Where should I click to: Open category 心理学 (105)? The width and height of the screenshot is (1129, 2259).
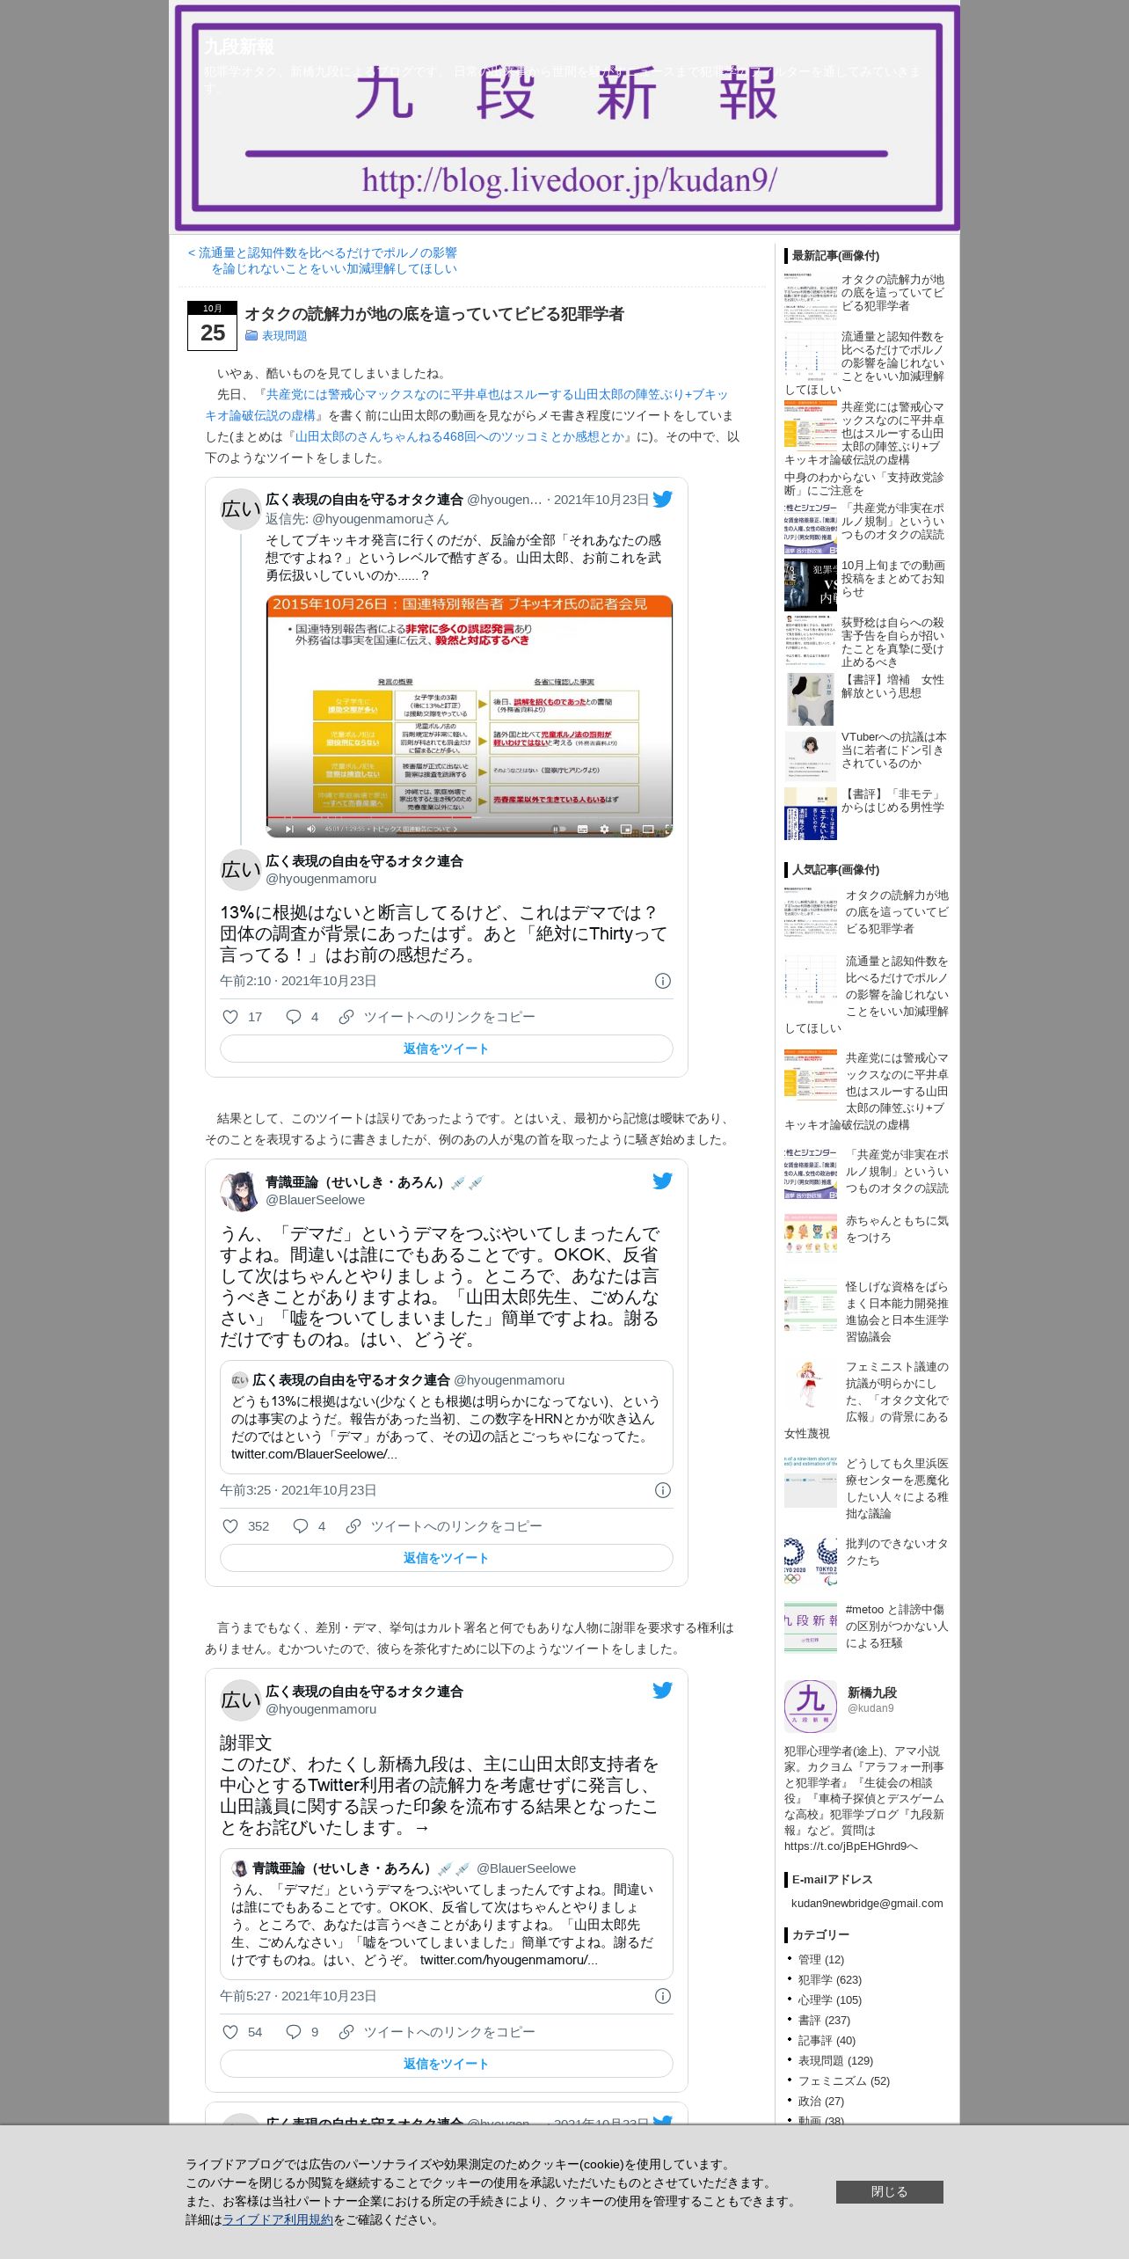click(x=830, y=1999)
